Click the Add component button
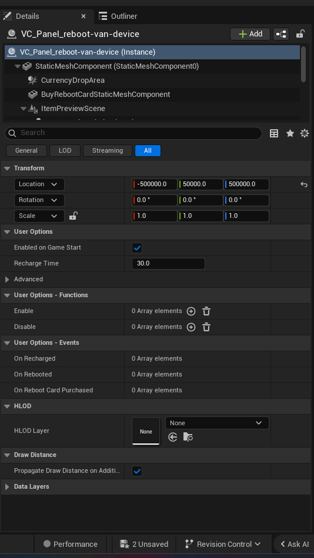 tap(250, 34)
